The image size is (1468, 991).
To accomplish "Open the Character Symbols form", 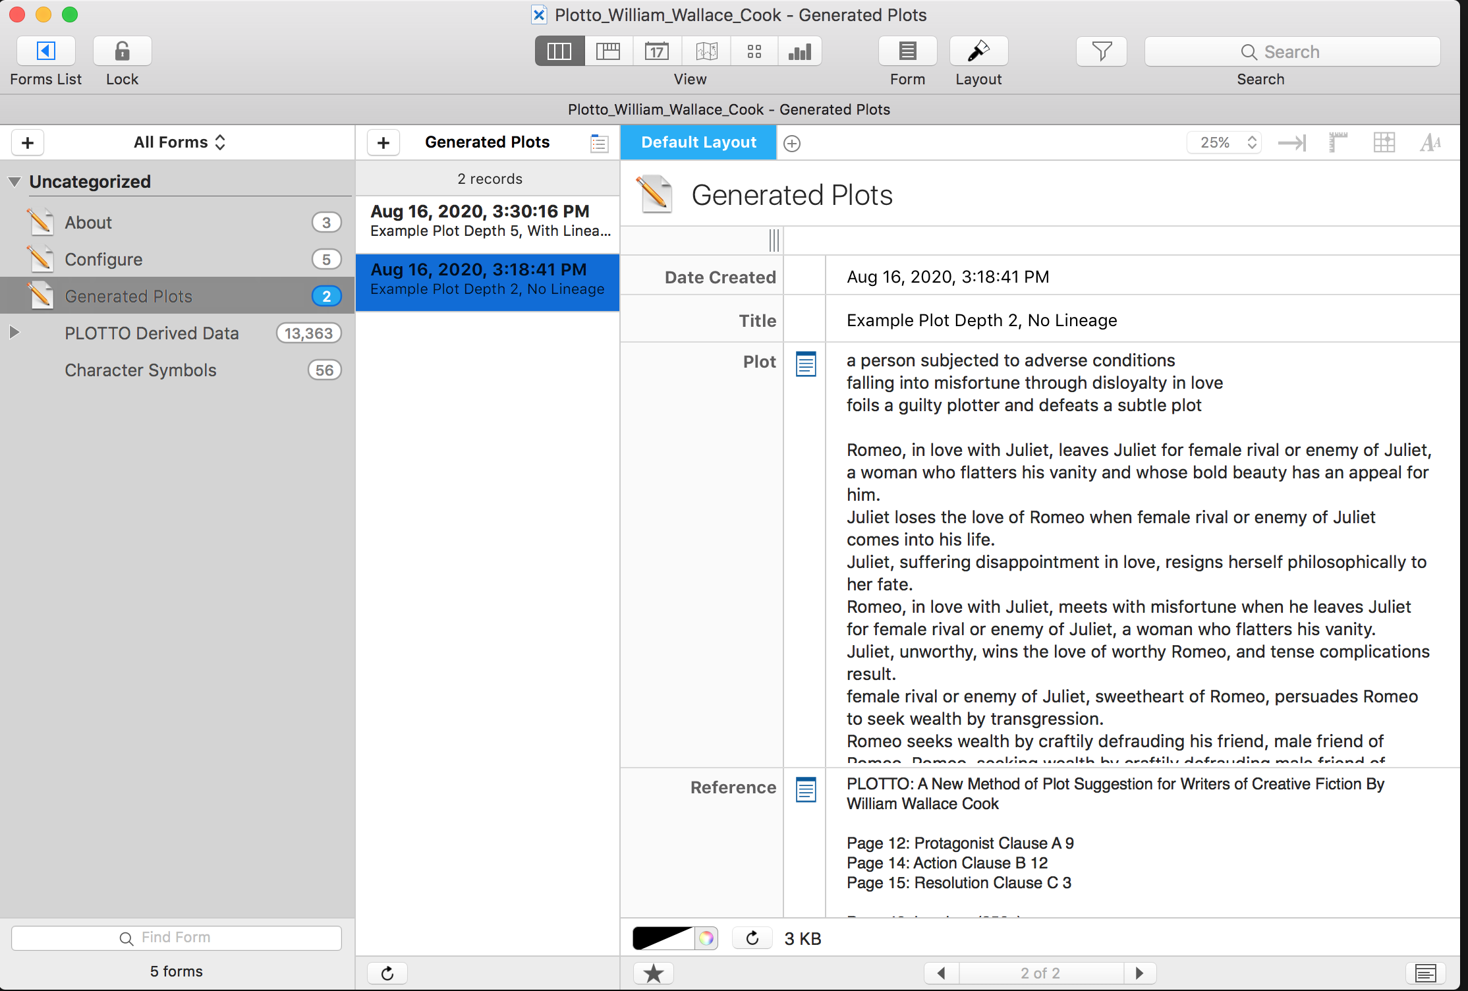I will (x=177, y=370).
